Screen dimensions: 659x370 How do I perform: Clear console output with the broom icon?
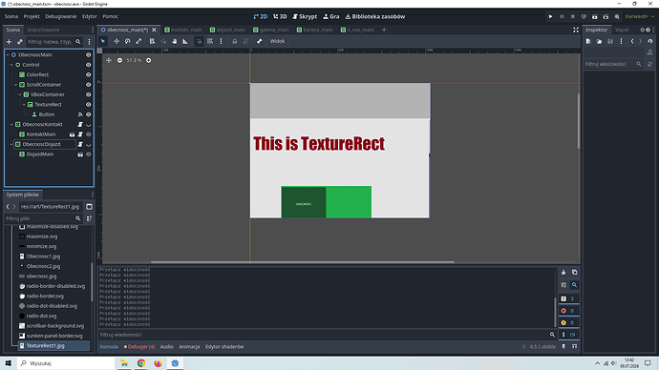(563, 273)
